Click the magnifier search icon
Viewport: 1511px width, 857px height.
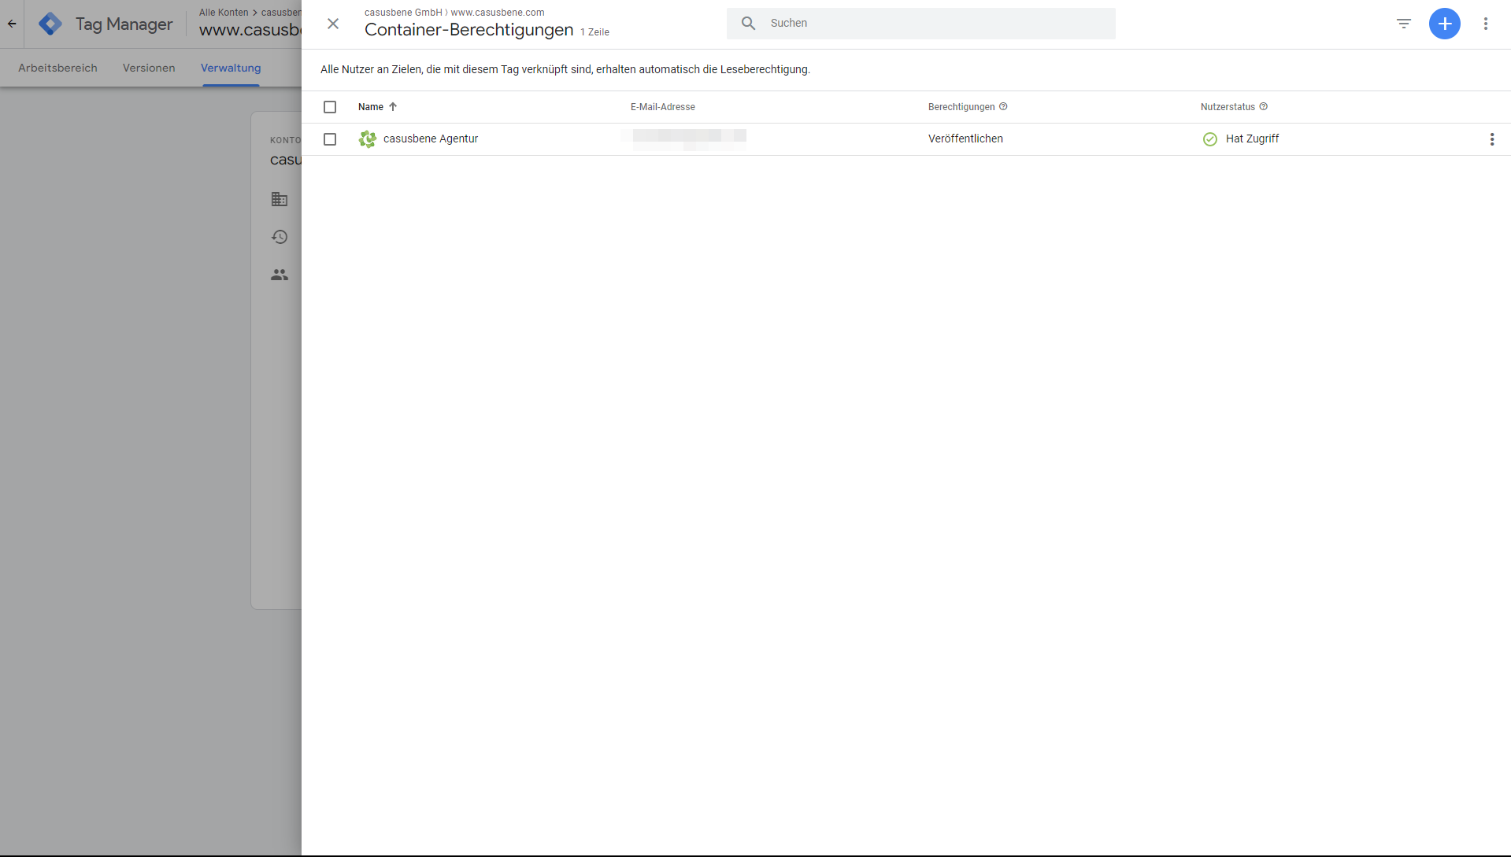click(x=748, y=24)
